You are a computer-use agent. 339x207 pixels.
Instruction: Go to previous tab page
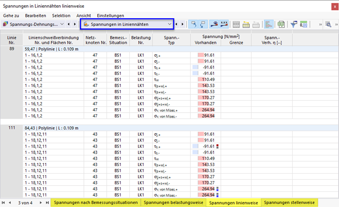[10, 203]
